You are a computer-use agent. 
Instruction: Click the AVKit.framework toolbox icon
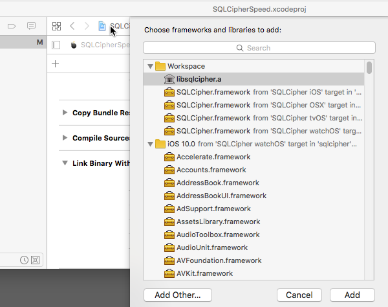(169, 273)
